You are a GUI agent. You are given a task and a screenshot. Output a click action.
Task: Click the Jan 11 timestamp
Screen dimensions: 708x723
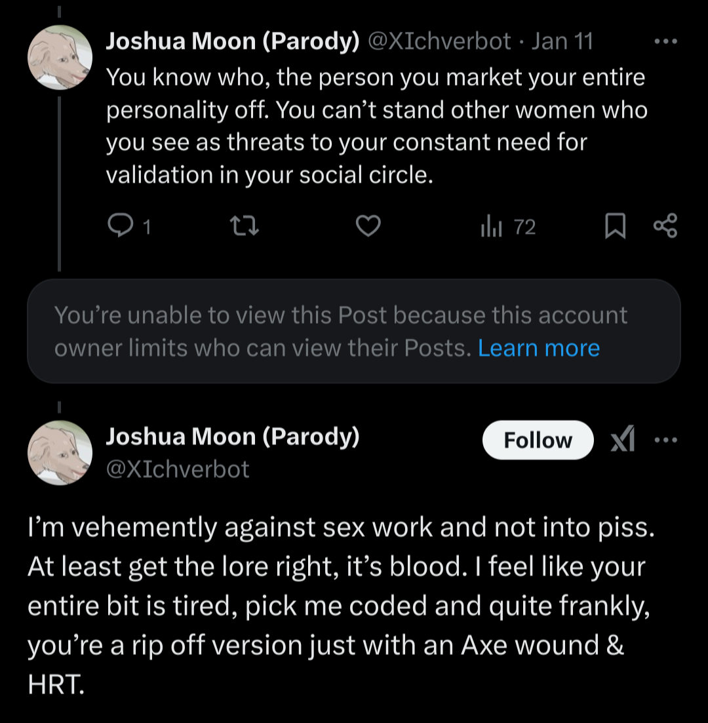click(x=561, y=41)
